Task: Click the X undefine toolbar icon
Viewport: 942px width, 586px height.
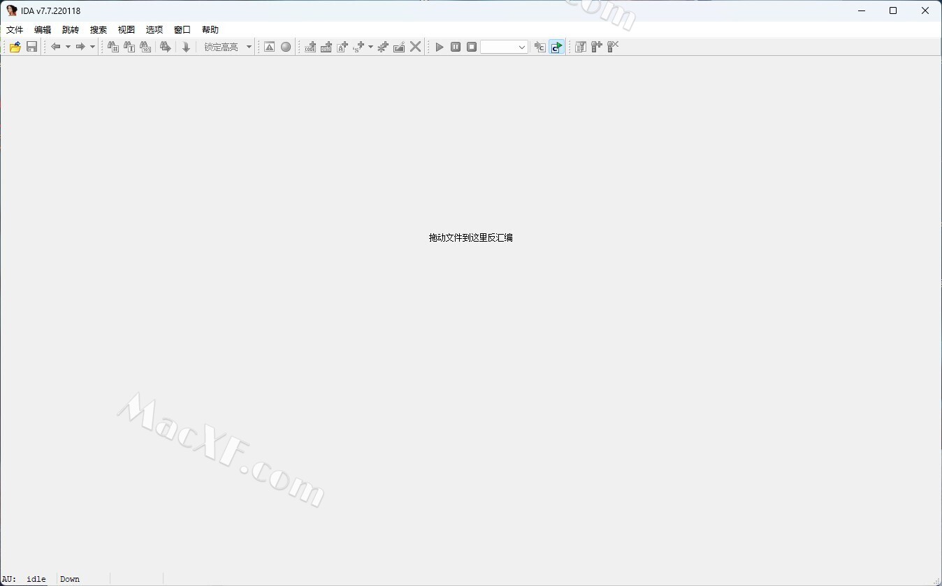Action: (x=416, y=47)
